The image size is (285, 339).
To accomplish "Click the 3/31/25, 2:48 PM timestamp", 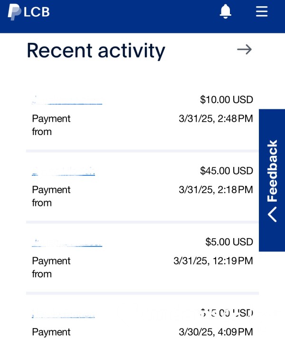I will point(216,119).
